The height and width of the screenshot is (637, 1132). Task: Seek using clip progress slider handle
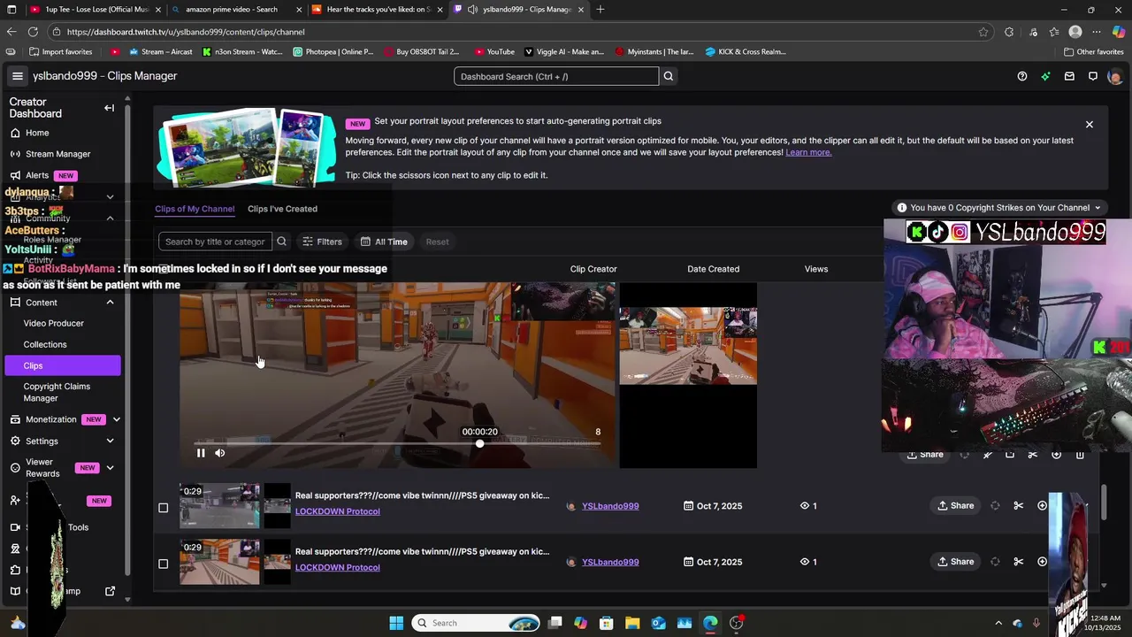pos(479,443)
